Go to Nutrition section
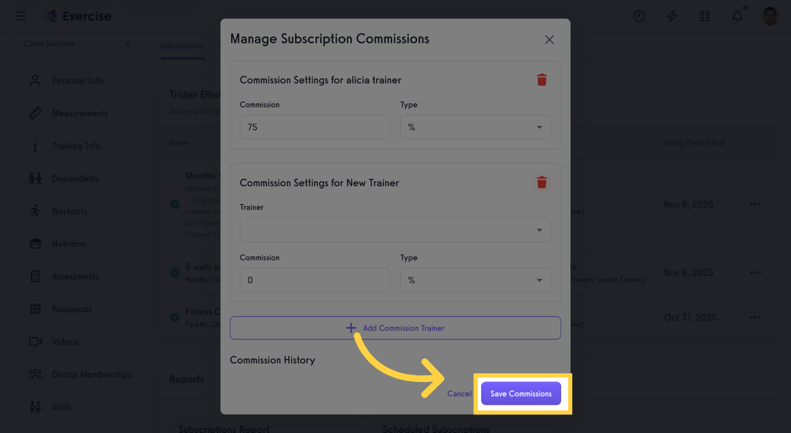This screenshot has width=791, height=433. [x=68, y=244]
